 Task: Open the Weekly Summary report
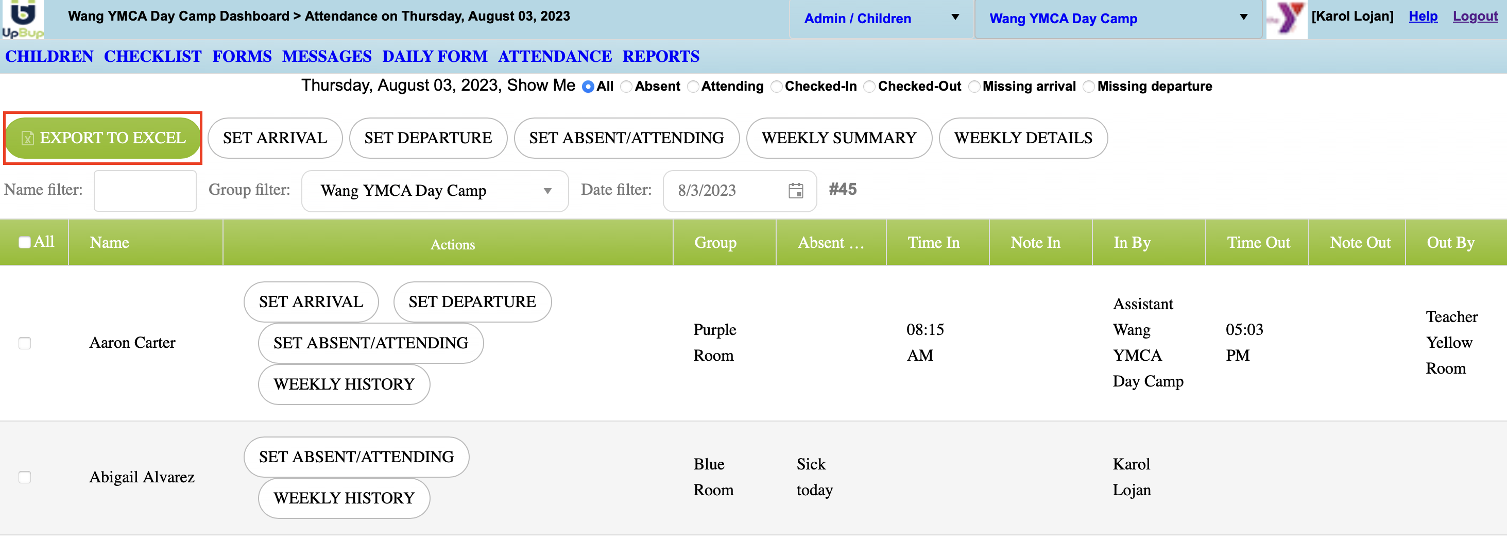point(839,138)
